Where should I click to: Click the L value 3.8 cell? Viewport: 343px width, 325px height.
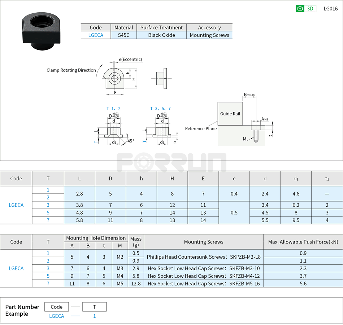point(79,205)
